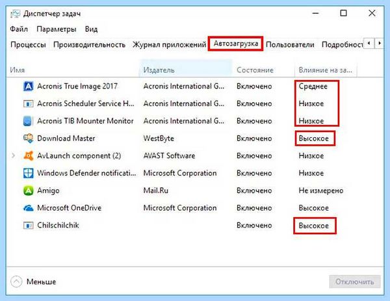The image size is (390, 301).
Task: Click the Download Master icon
Action: pyautogui.click(x=28, y=138)
